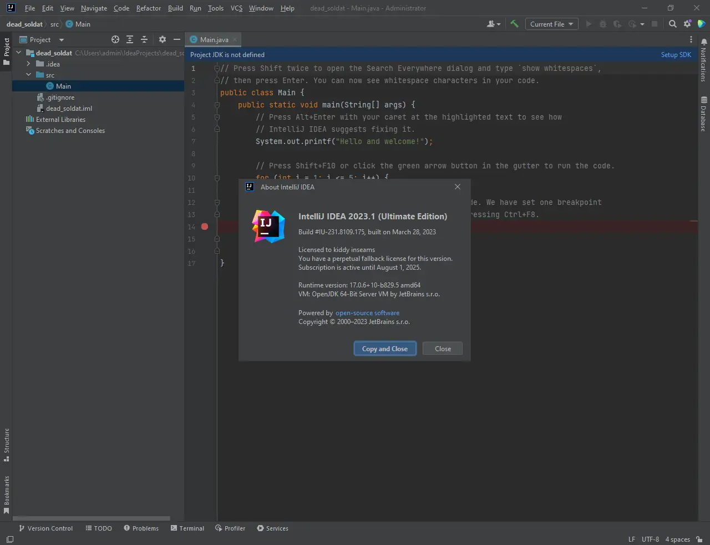Open the Structure tool window stripe button
Viewport: 710px width, 545px height.
coord(7,445)
